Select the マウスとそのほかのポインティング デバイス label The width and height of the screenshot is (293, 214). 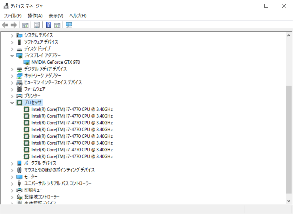pos(59,170)
